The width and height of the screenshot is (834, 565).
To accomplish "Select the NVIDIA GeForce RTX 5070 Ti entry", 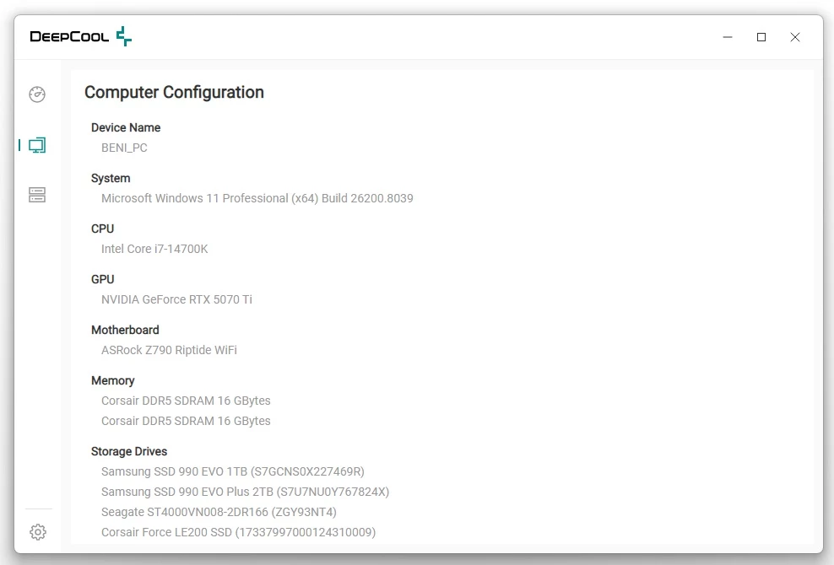I will [x=176, y=299].
